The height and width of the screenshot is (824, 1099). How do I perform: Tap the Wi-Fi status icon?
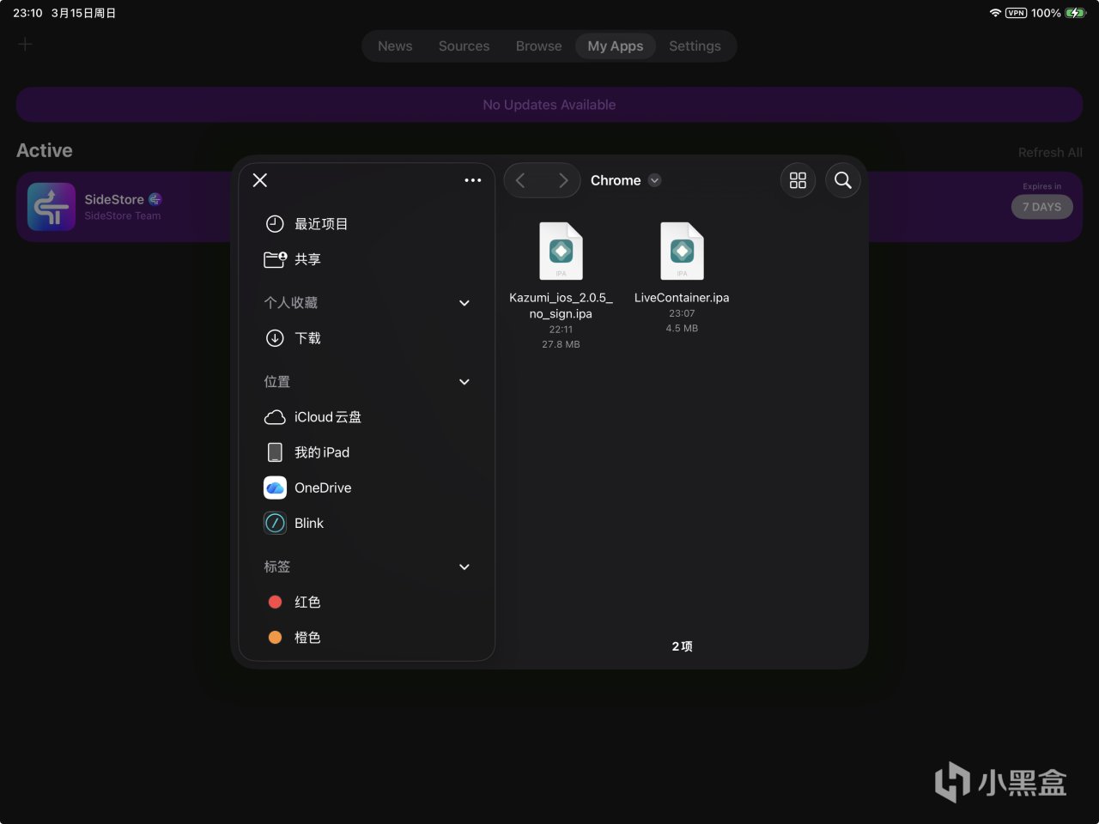(995, 13)
